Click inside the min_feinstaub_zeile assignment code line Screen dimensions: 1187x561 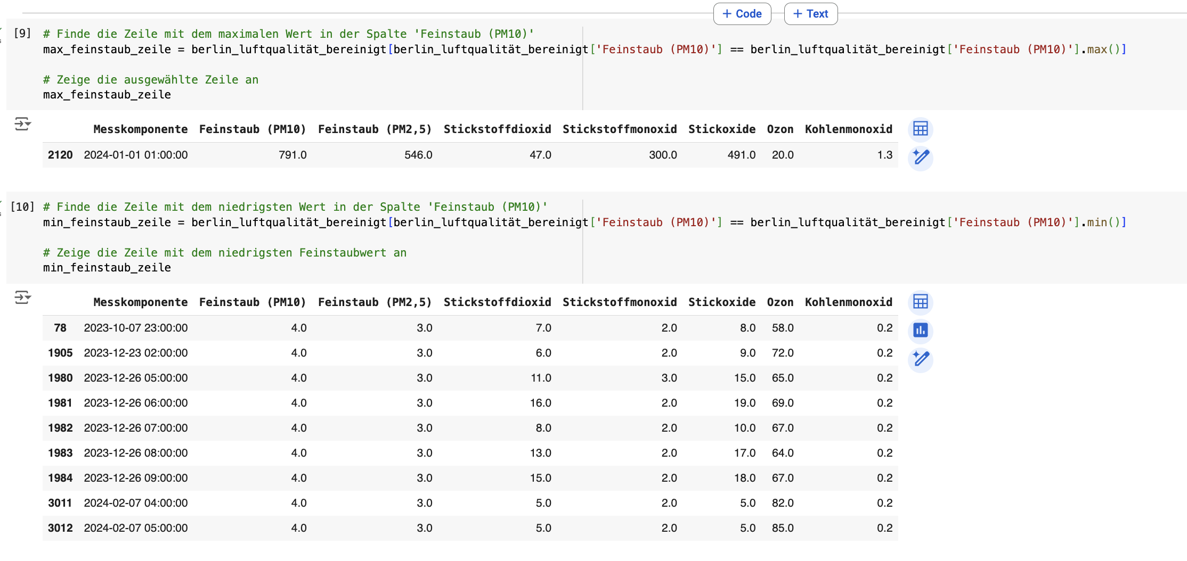coord(320,222)
